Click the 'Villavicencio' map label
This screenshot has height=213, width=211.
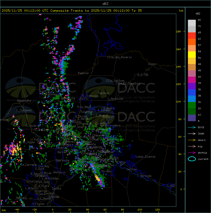[51, 94]
